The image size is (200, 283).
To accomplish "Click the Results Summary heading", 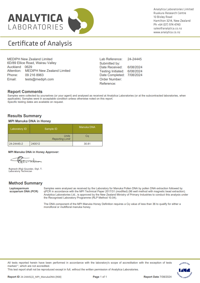I will point(24,116).
